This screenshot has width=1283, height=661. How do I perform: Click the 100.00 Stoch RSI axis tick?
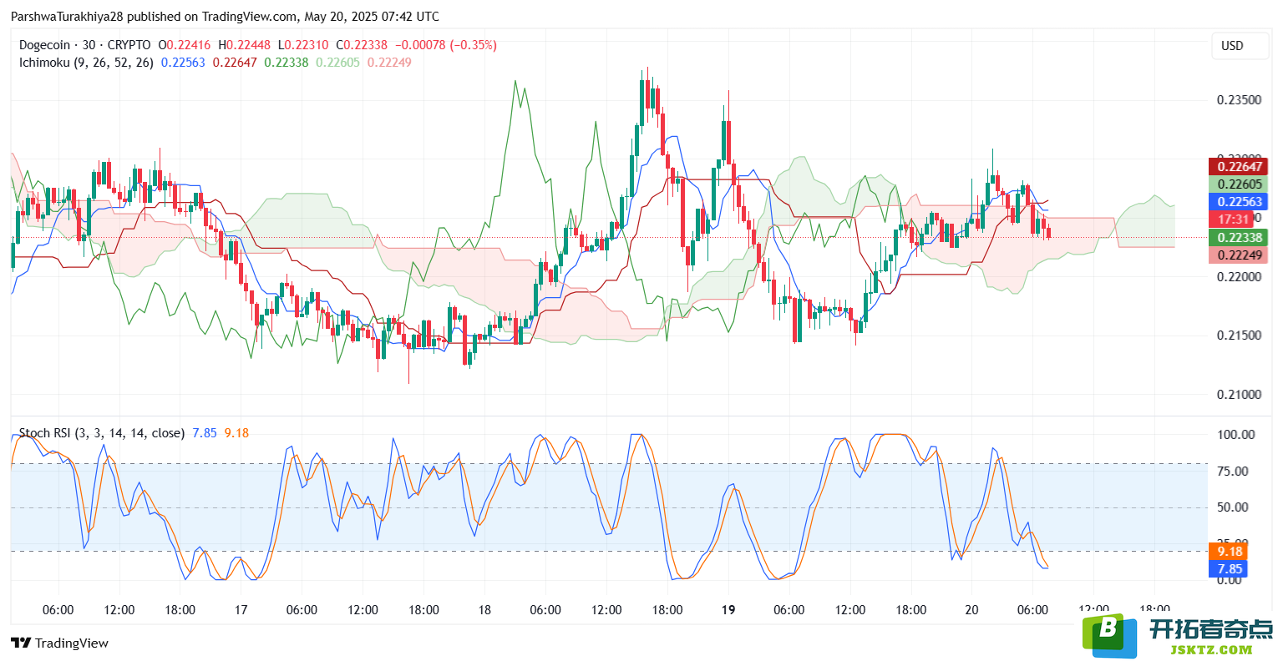click(1236, 435)
